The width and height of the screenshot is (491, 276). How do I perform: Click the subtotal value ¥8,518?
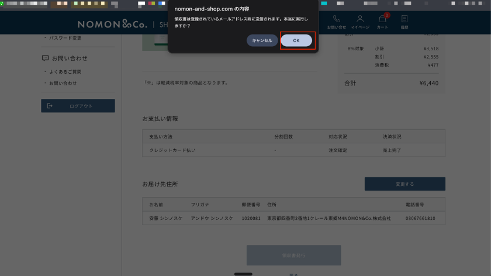coord(431,49)
